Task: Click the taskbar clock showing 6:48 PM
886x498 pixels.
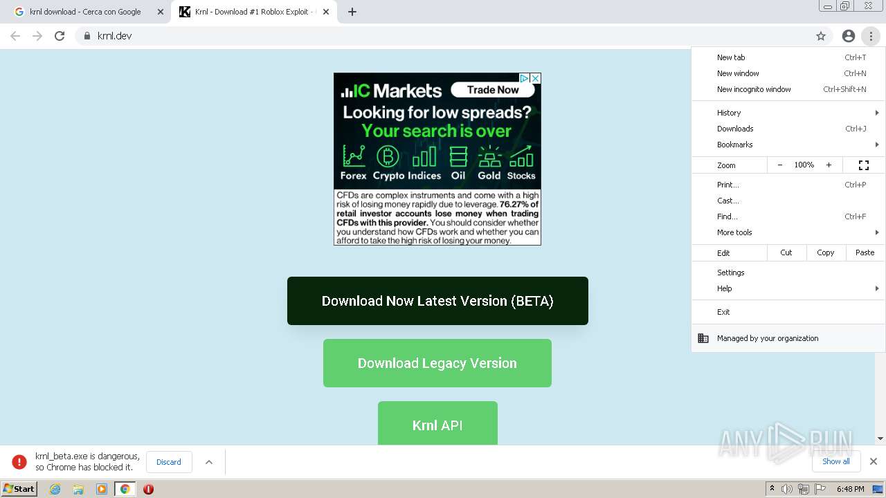Action: click(x=850, y=489)
